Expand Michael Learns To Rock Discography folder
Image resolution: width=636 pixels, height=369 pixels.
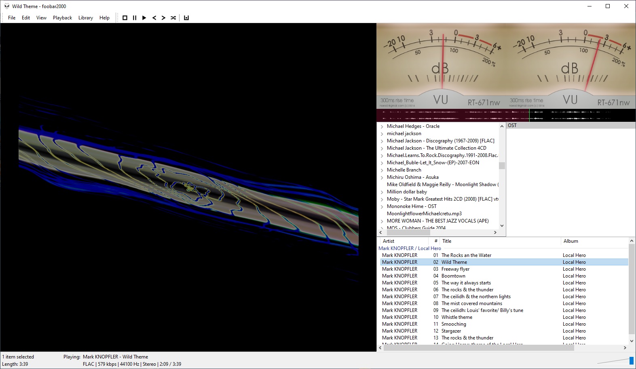(382, 156)
